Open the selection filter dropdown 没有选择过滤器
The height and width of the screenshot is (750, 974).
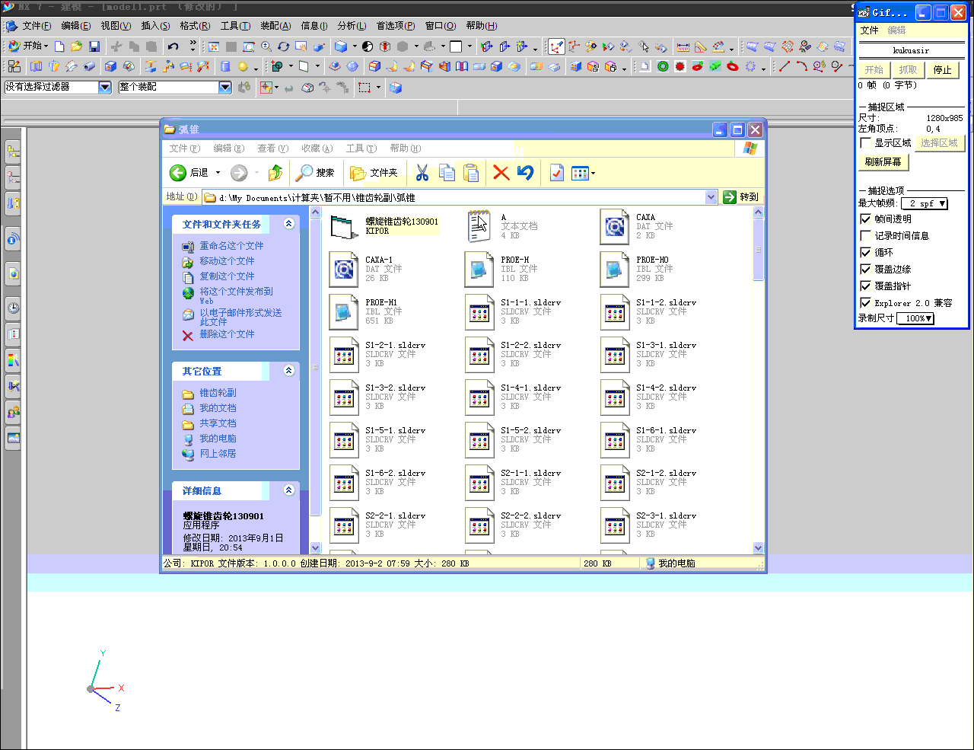tap(105, 87)
